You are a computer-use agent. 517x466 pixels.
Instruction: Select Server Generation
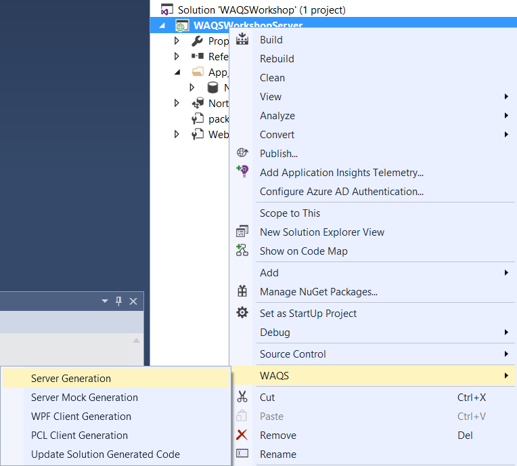coord(116,378)
